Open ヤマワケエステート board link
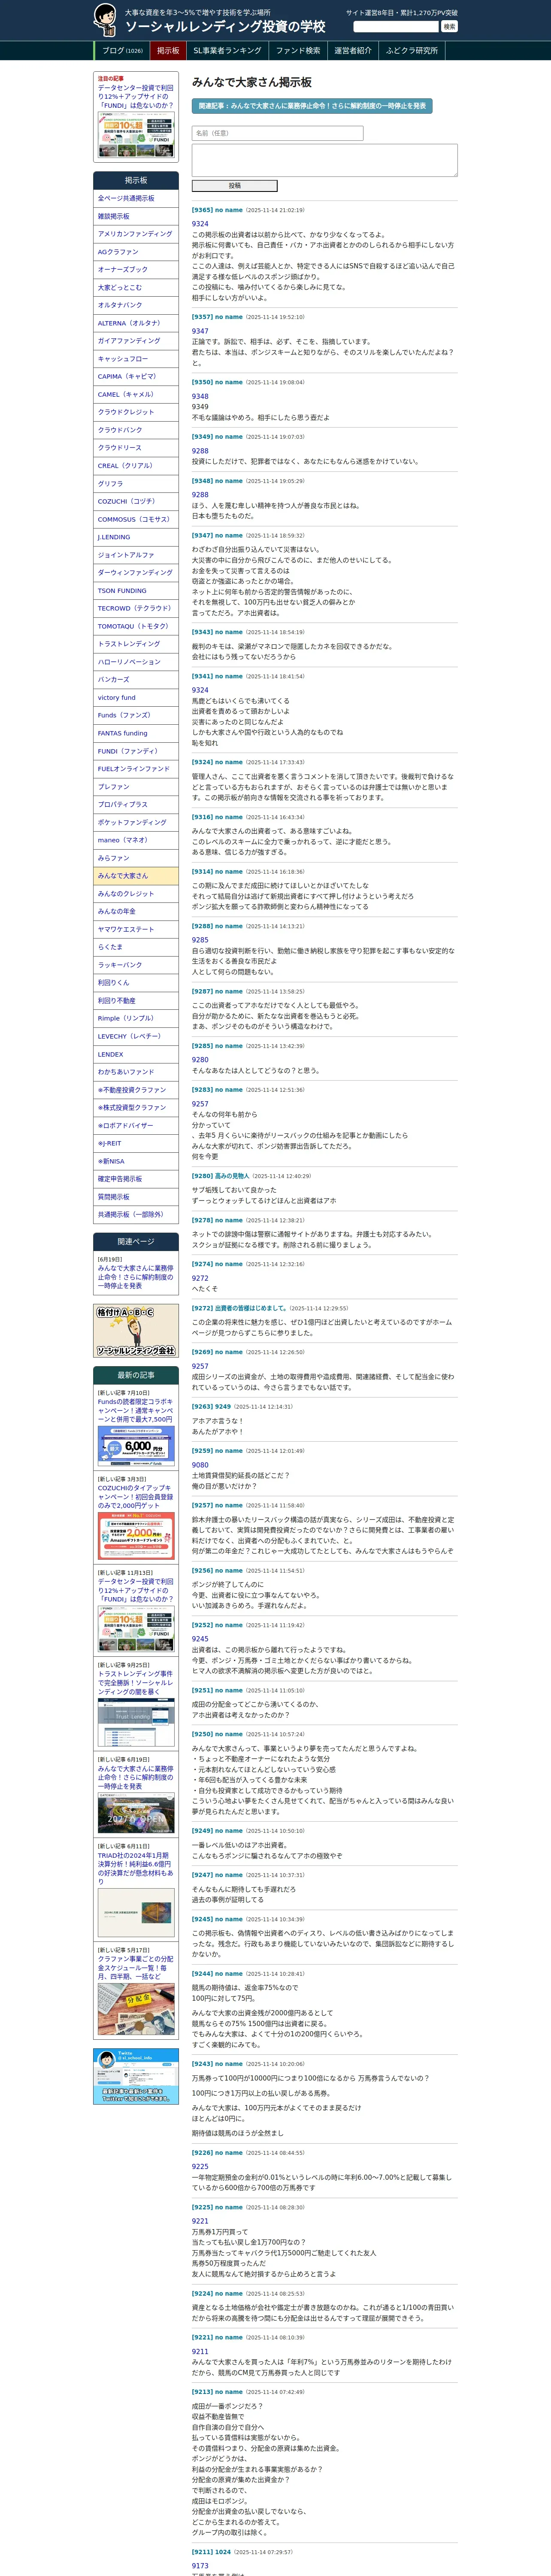The image size is (551, 2576). point(136,929)
